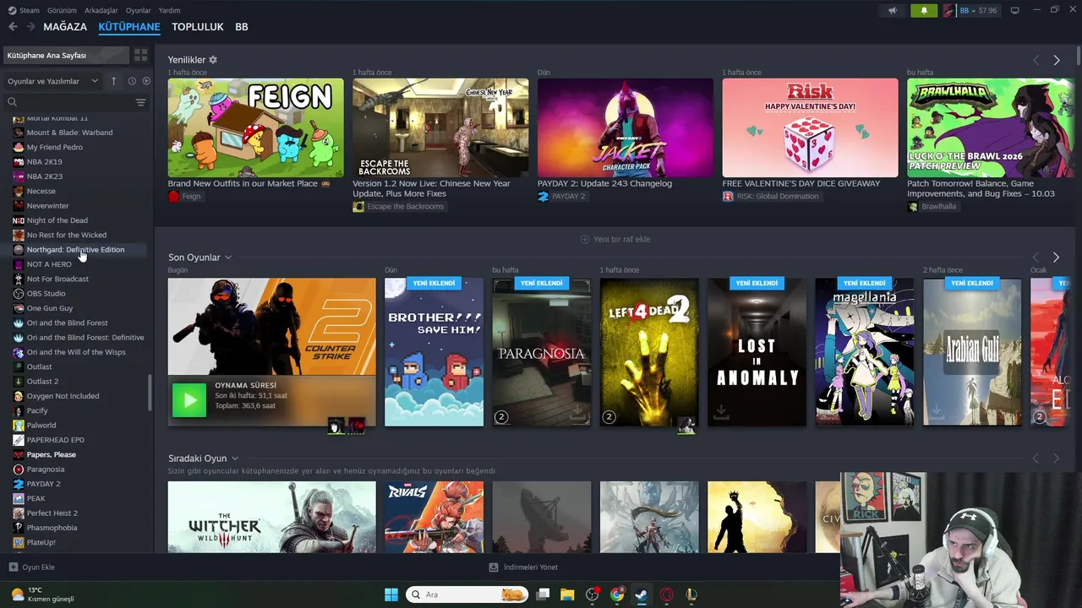
Task: Toggle the ready-to-play filter icon
Action: click(x=146, y=81)
